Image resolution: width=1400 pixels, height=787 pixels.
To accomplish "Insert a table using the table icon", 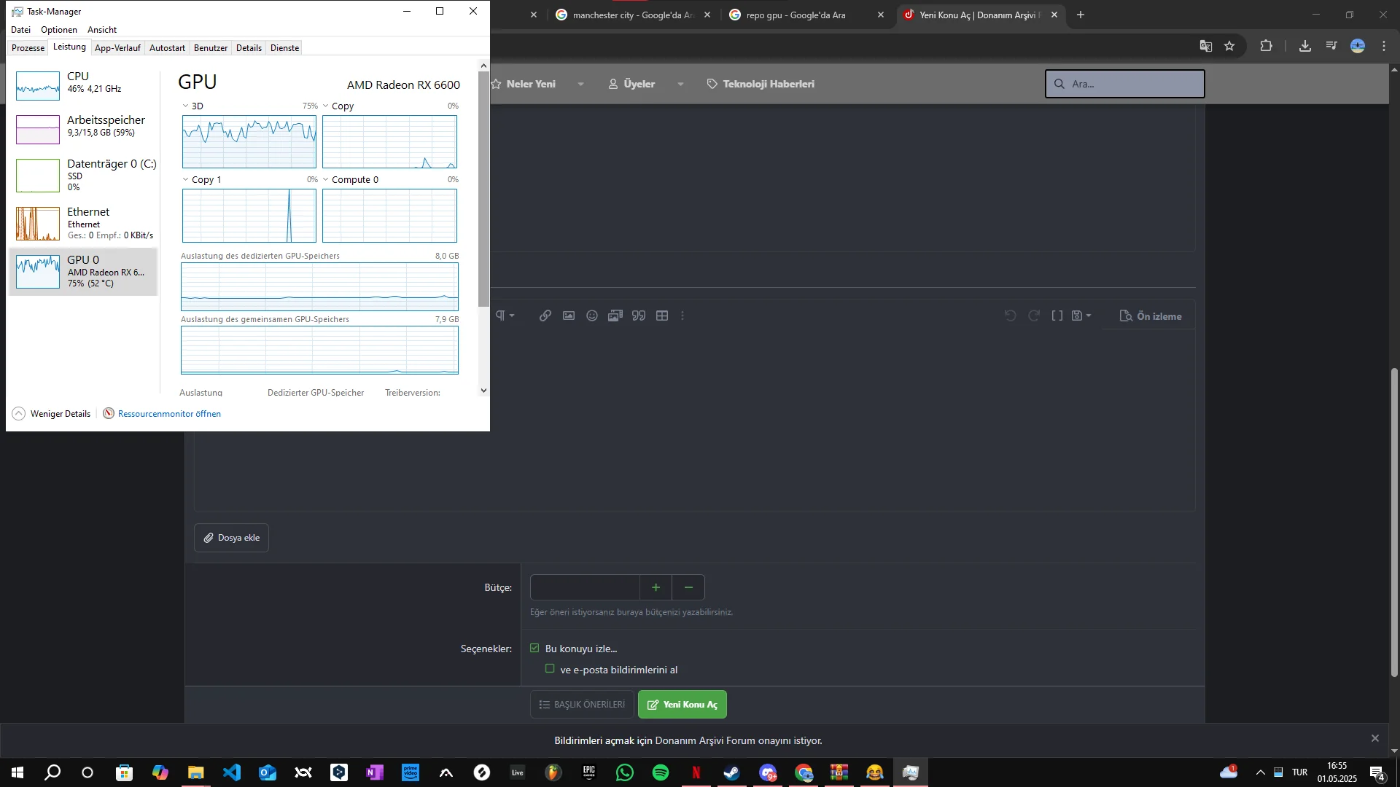I will [662, 316].
